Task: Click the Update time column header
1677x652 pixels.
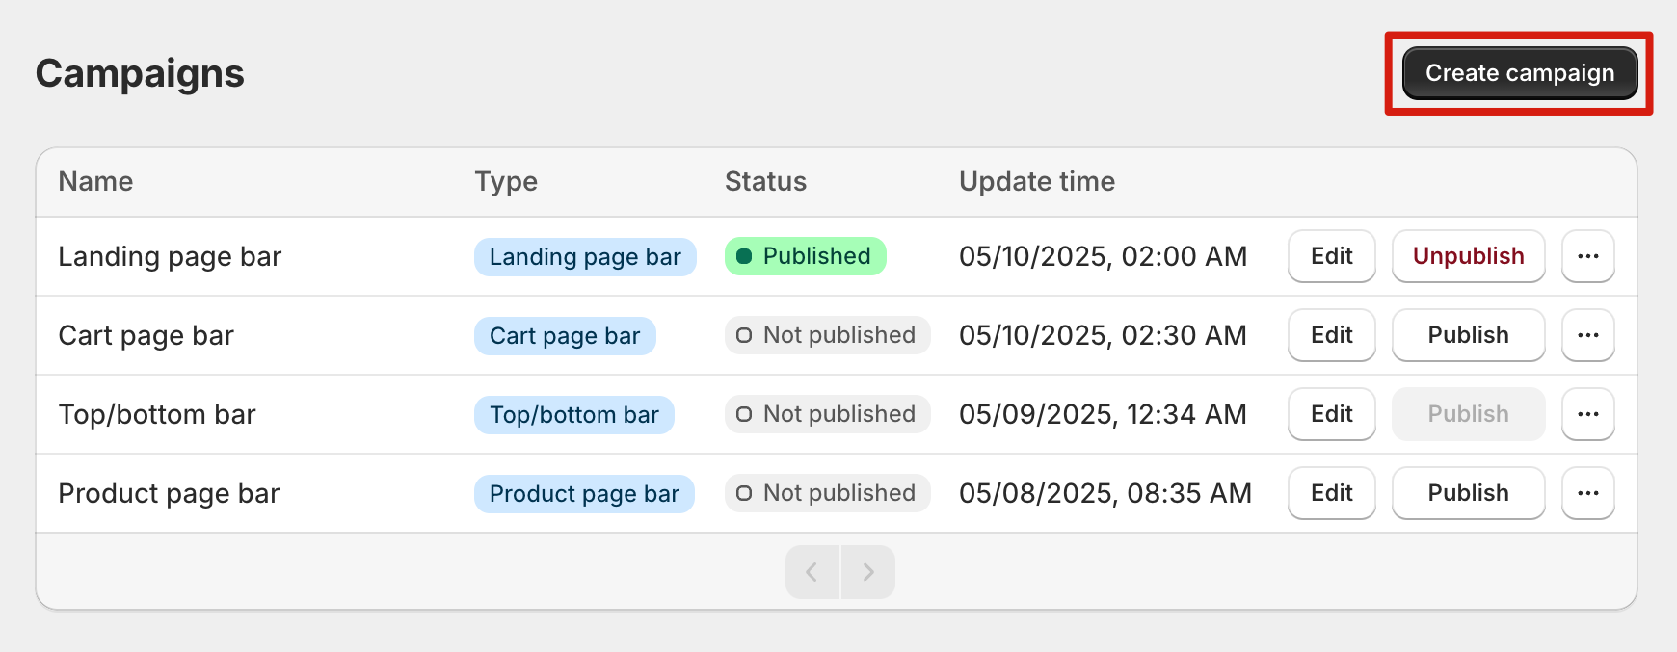Action: point(1037,181)
